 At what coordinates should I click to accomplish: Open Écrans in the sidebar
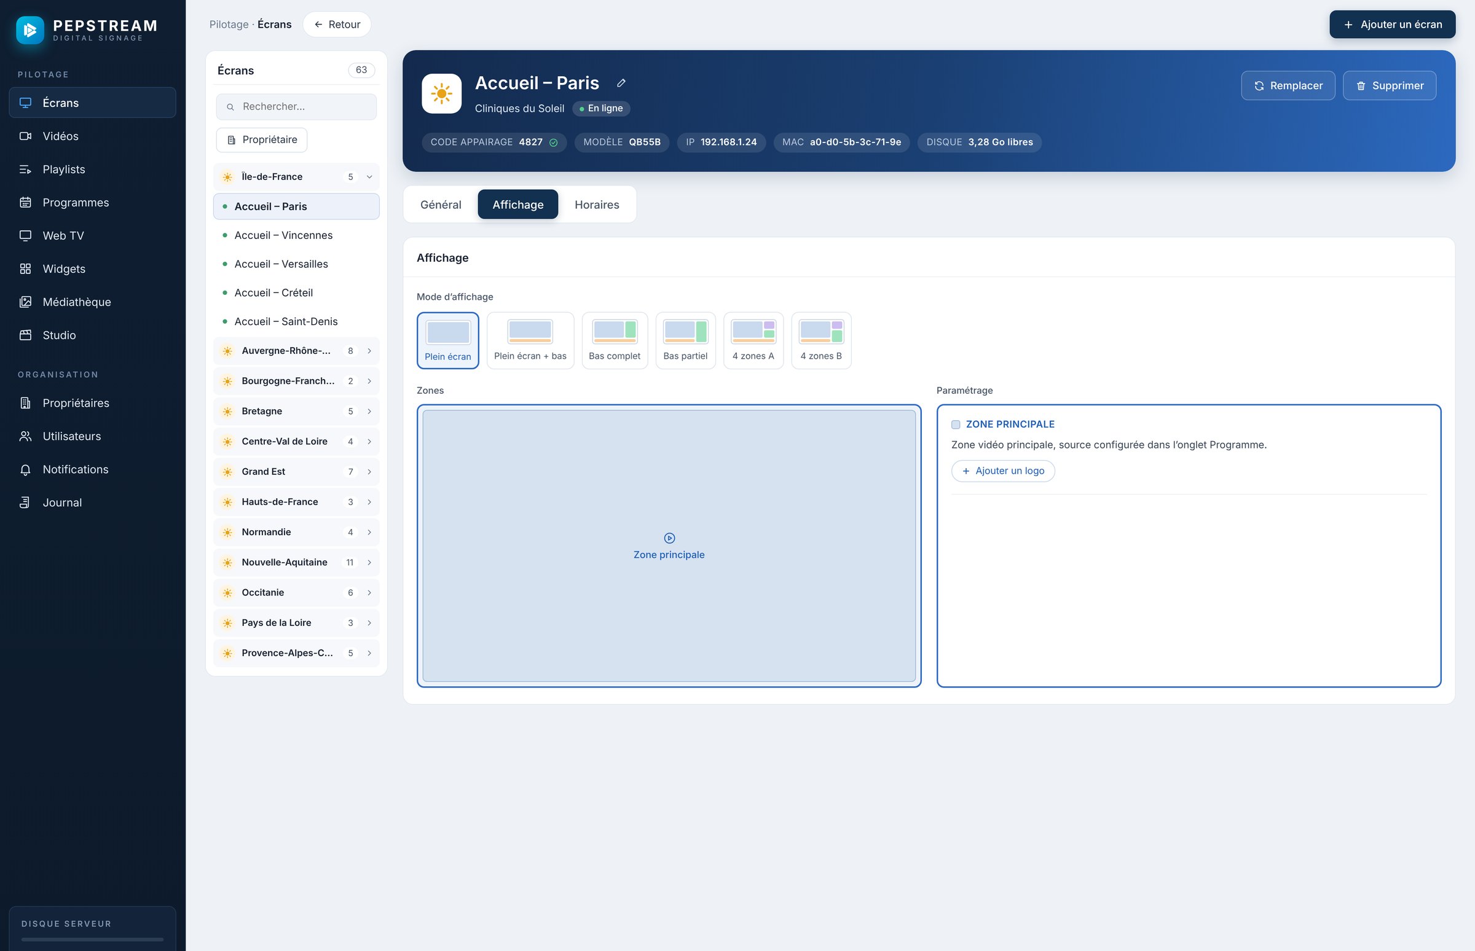click(93, 103)
